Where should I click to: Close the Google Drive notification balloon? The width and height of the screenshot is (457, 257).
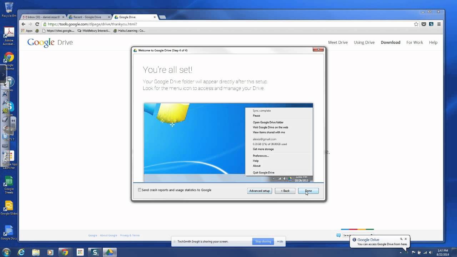pyautogui.click(x=406, y=239)
